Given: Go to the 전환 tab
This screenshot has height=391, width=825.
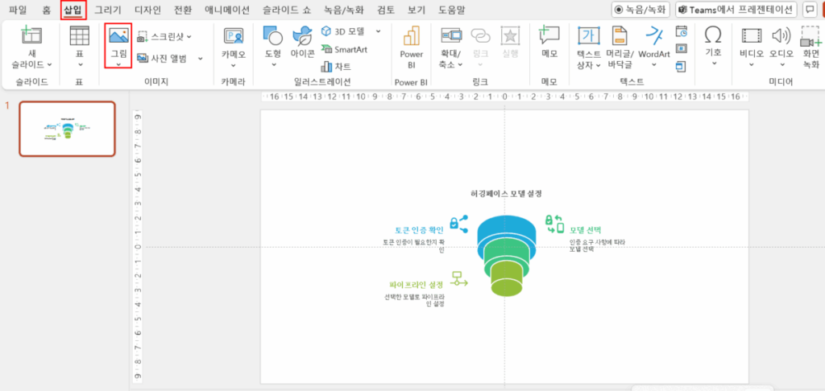Looking at the screenshot, I should click(x=183, y=10).
